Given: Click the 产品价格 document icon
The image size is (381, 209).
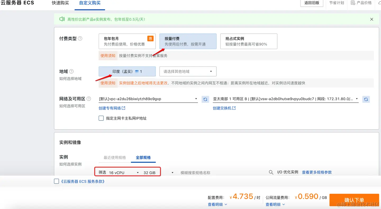Looking at the screenshot, I should pyautogui.click(x=353, y=3).
